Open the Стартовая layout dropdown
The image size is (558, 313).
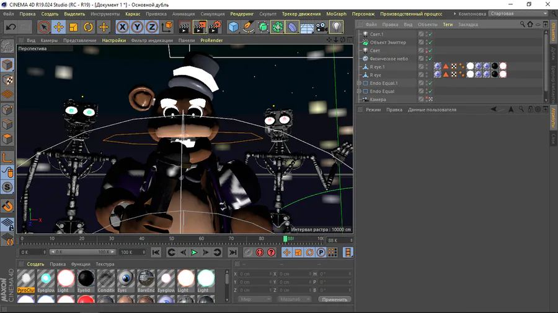(x=518, y=14)
